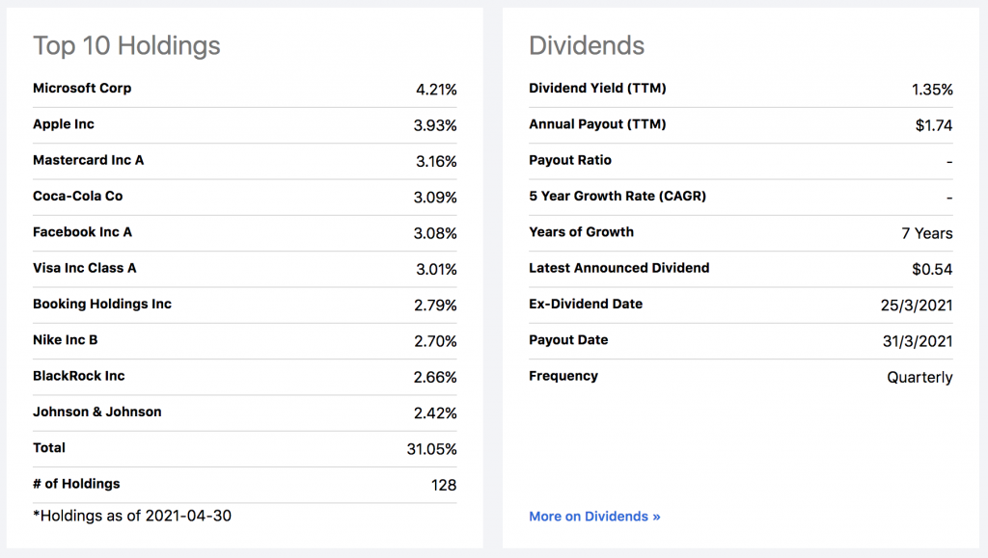Image resolution: width=988 pixels, height=558 pixels.
Task: Select the Mastercard Inc A holding name
Action: (x=88, y=160)
